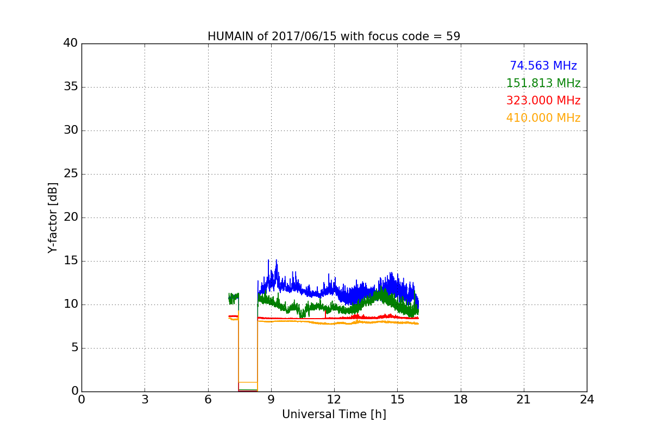Click the Universal Time [h] axis label
Viewport: 652px width, 435px height.
(x=334, y=414)
